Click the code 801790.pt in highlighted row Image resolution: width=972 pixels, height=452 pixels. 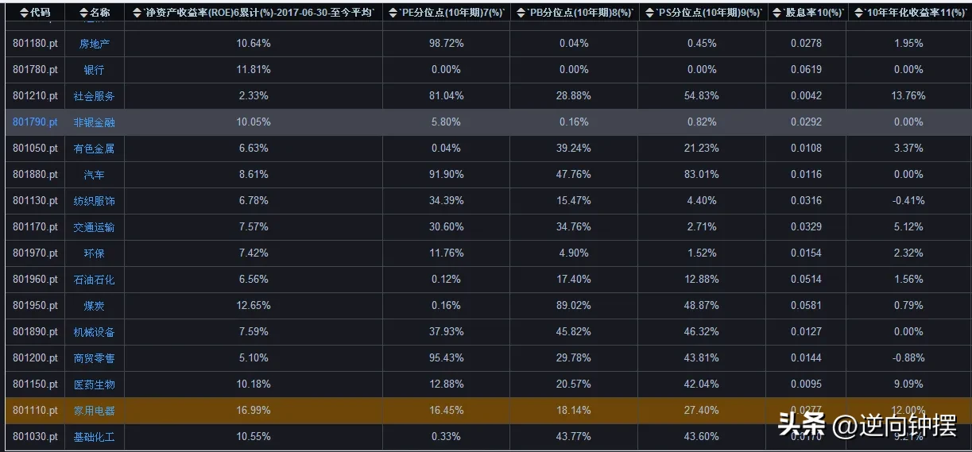pyautogui.click(x=36, y=122)
